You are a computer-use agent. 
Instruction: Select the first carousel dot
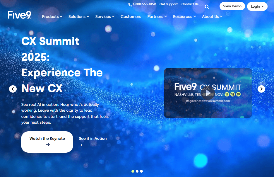(133, 171)
